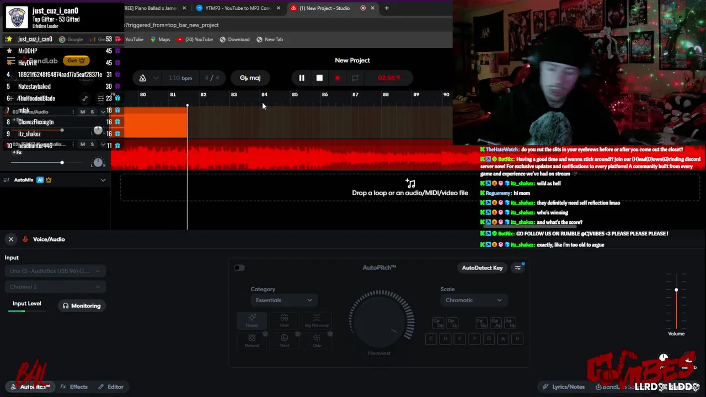Select the Classic AutoPitch preset
The width and height of the screenshot is (706, 397).
[x=252, y=320]
